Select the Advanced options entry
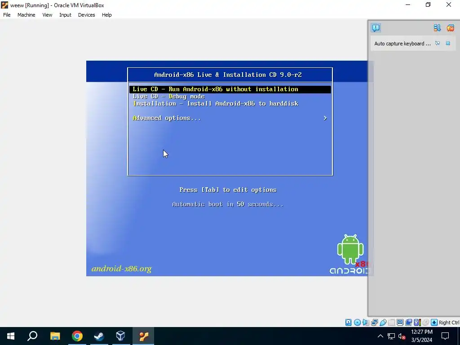460x345 pixels. pyautogui.click(x=167, y=118)
